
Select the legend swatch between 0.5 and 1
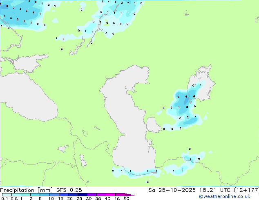(x=16, y=195)
